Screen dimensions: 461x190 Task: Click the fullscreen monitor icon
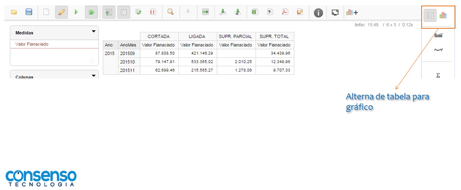(x=335, y=13)
